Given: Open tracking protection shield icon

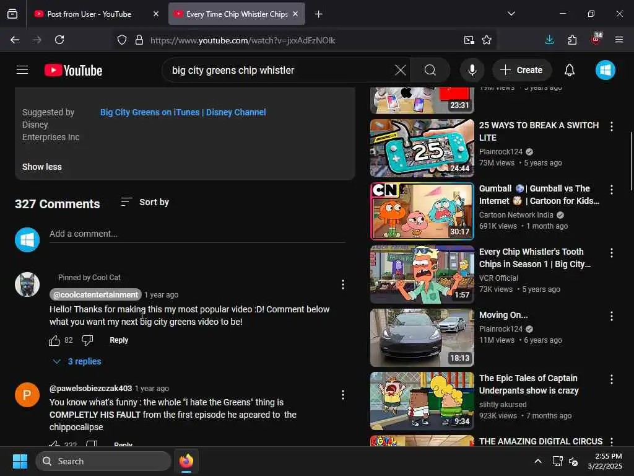Looking at the screenshot, I should pos(122,40).
